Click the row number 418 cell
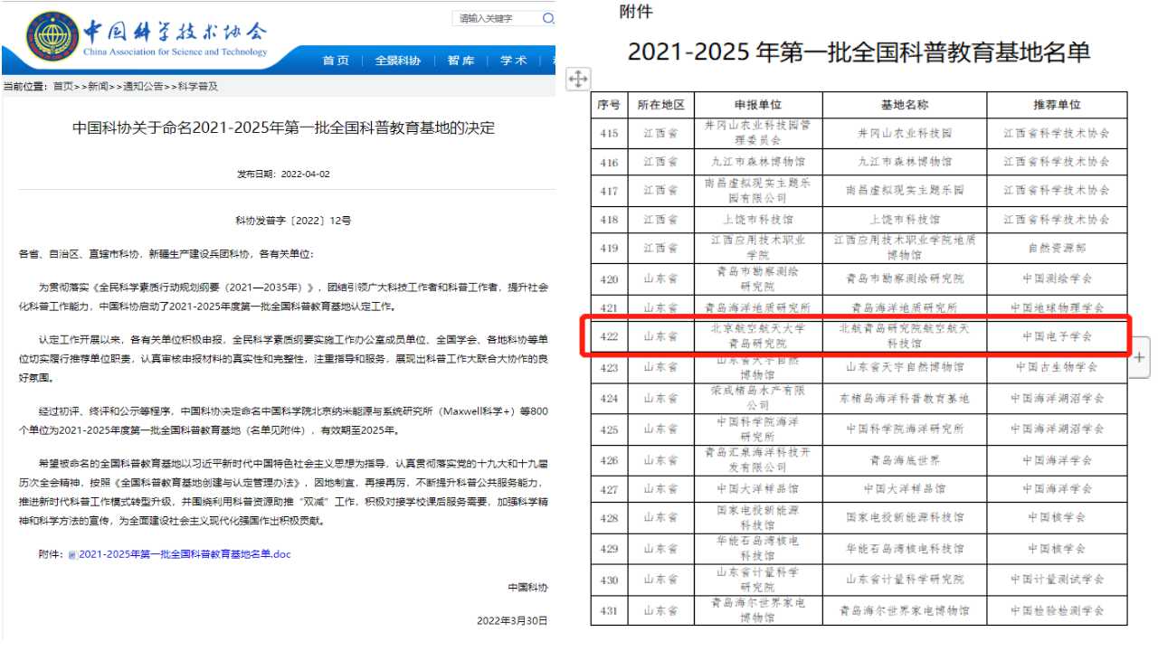The width and height of the screenshot is (1158, 651). pyautogui.click(x=609, y=220)
